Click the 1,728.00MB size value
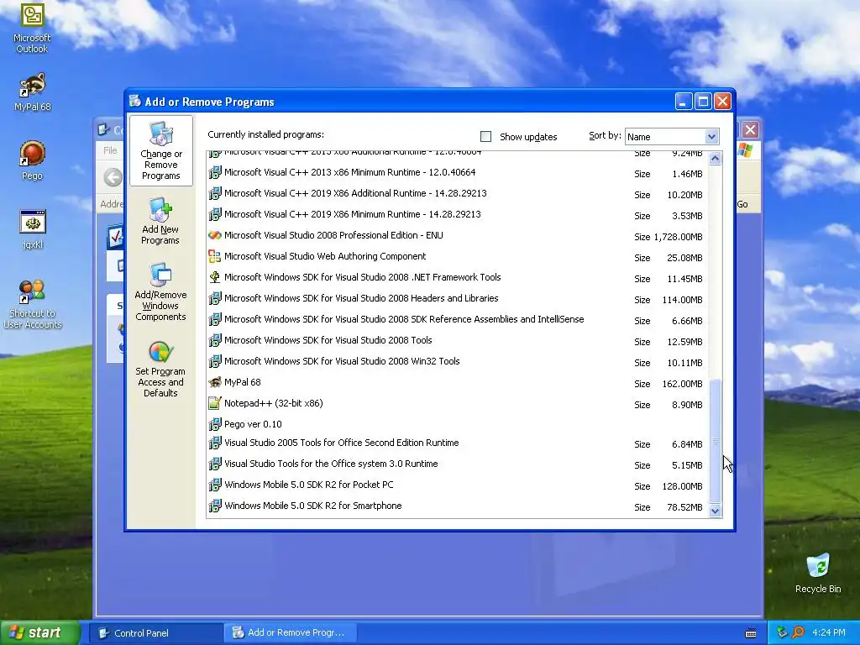This screenshot has height=645, width=860. (678, 237)
